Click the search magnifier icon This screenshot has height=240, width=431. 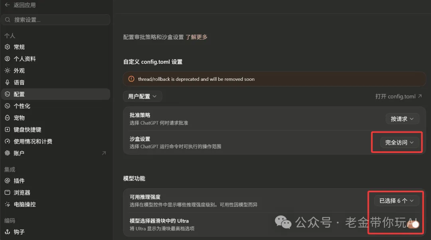(8, 20)
